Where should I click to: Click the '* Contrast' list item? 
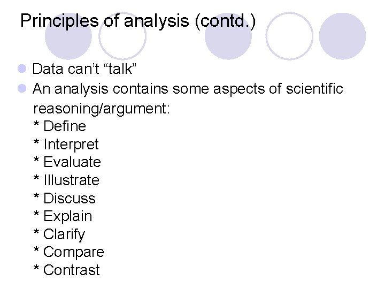[x=66, y=270]
